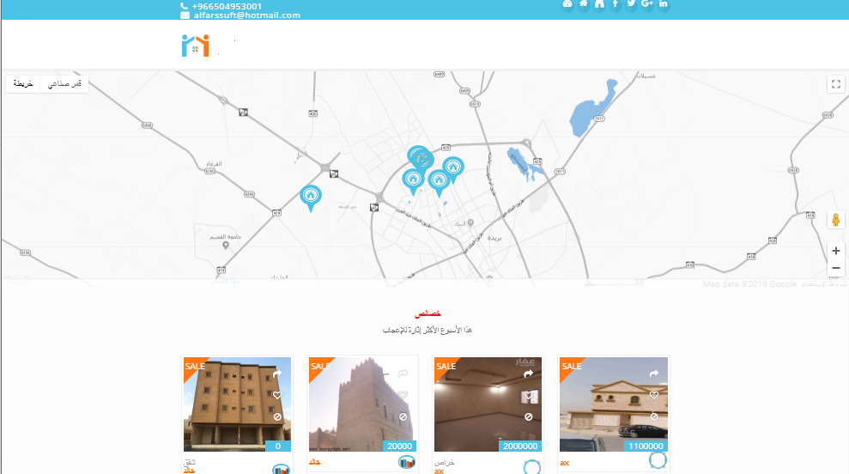
Task: Pick the Street View pegman
Action: (x=836, y=220)
